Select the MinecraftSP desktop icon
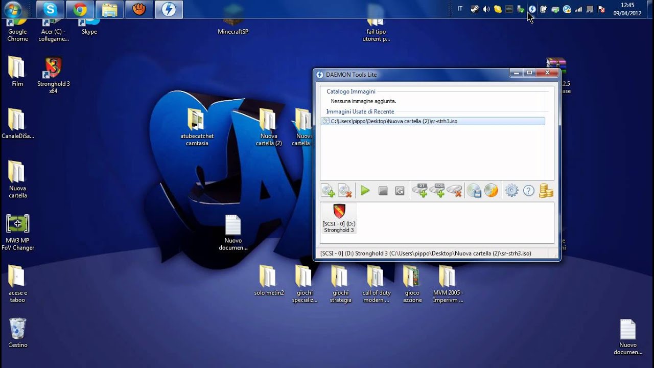 (233, 20)
